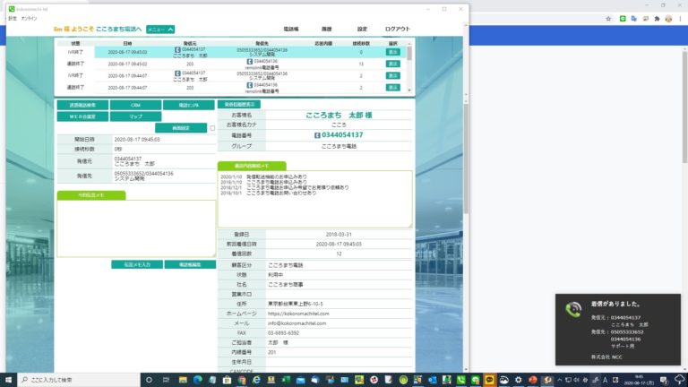
Task: Expand the メニュー dropdown in header
Action: [160, 30]
